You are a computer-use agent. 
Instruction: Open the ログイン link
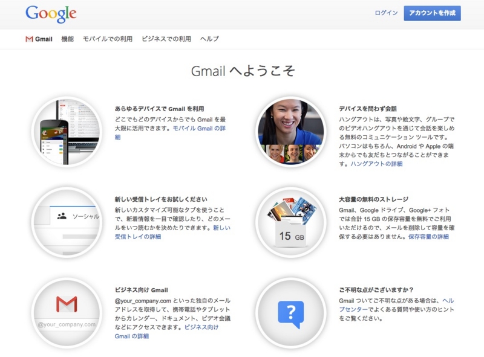point(386,13)
